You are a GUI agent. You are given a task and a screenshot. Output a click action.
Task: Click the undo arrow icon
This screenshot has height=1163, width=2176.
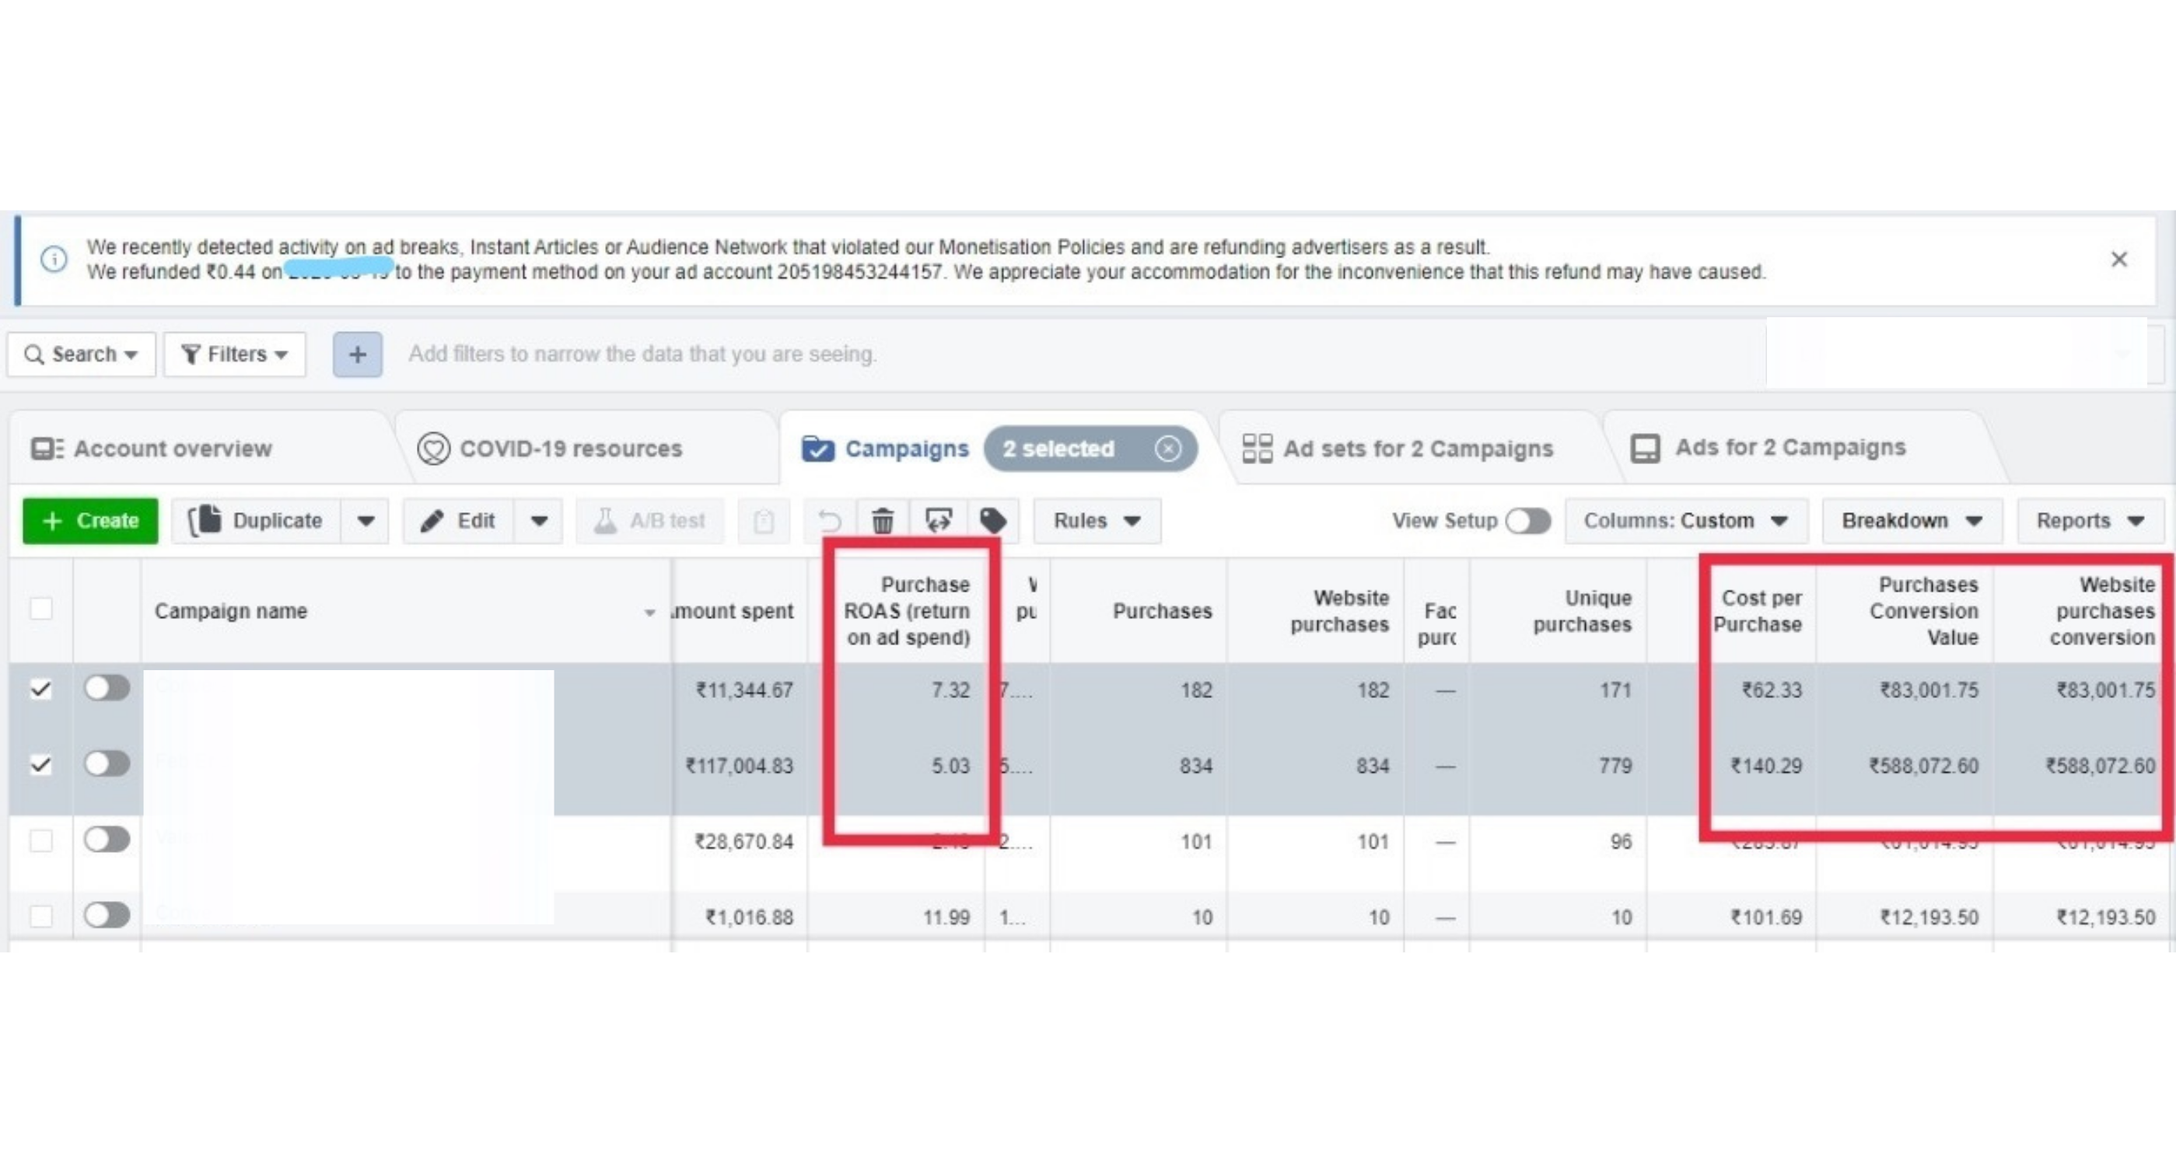tap(830, 521)
